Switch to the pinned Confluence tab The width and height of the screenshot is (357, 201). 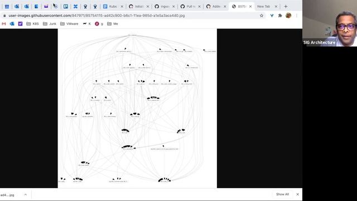pos(75,7)
